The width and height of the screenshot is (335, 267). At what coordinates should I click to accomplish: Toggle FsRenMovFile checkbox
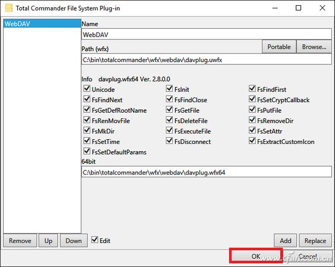coord(87,120)
